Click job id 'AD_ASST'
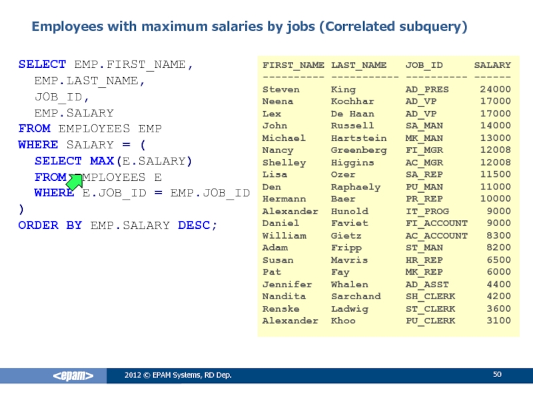Screen dimensions: 533x399 (x=427, y=285)
